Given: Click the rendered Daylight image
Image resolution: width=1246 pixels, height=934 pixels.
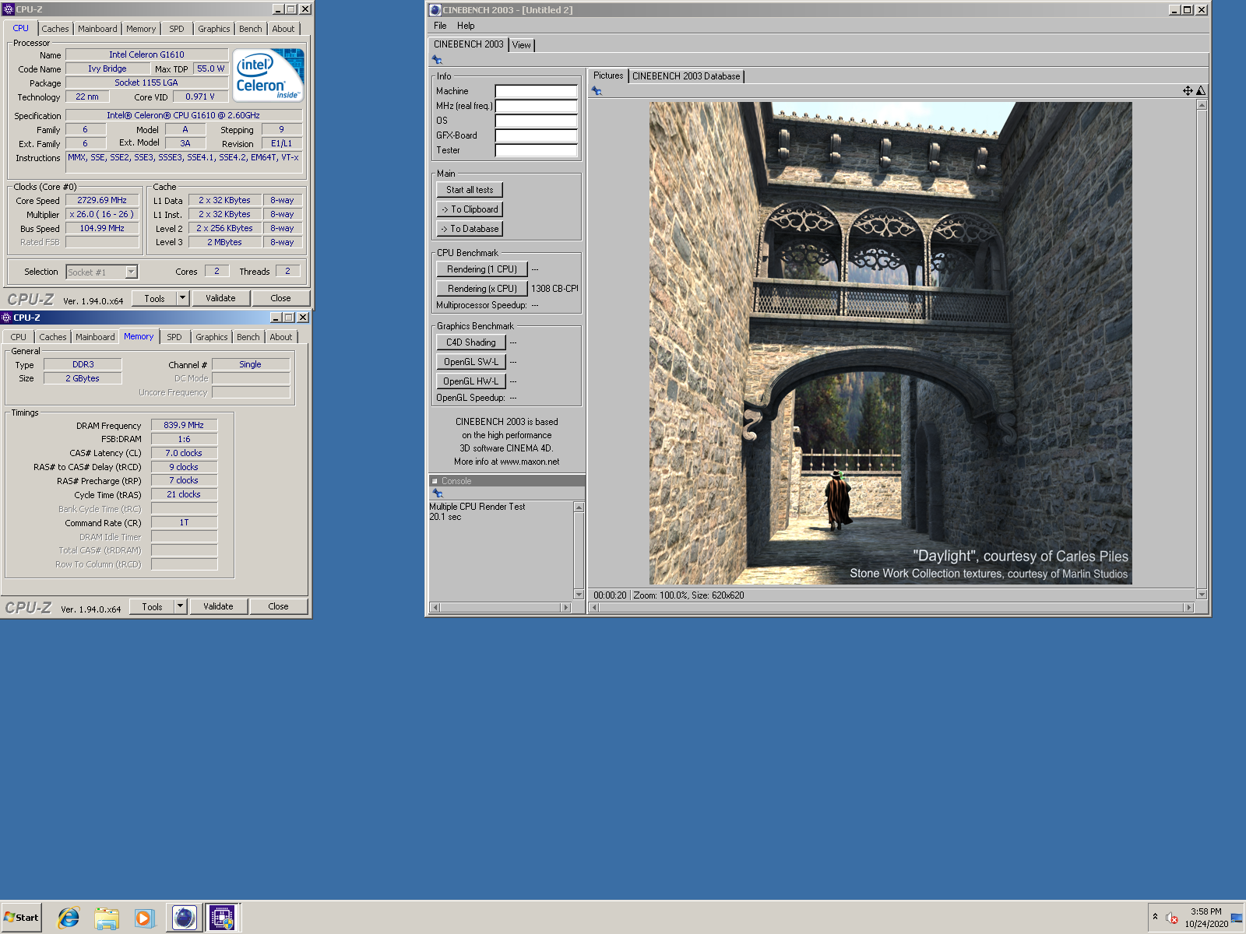Looking at the screenshot, I should [891, 343].
